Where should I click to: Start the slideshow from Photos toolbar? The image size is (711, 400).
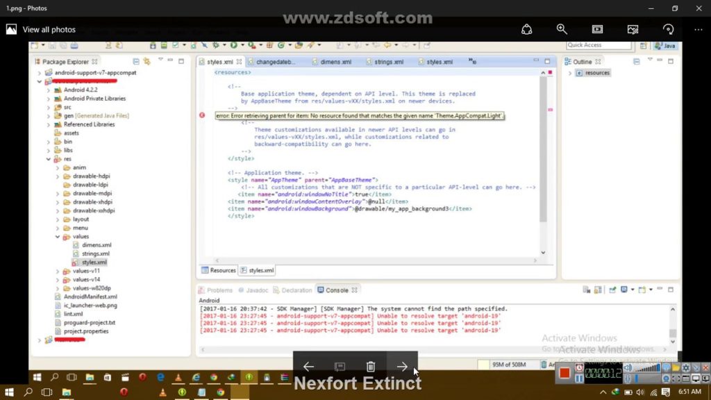(597, 29)
